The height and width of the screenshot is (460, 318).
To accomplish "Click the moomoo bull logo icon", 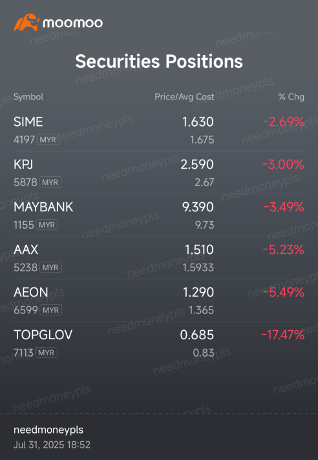I will [26, 22].
